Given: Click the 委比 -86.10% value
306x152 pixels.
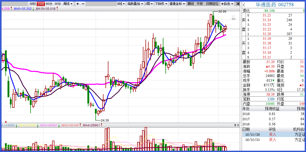Looking at the screenshot, I should coord(269,11).
